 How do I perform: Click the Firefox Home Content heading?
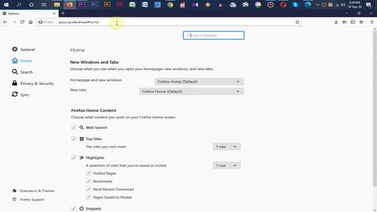pos(94,110)
